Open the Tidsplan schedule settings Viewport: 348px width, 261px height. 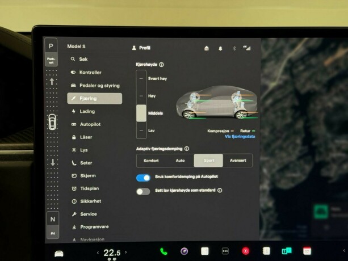pos(85,188)
